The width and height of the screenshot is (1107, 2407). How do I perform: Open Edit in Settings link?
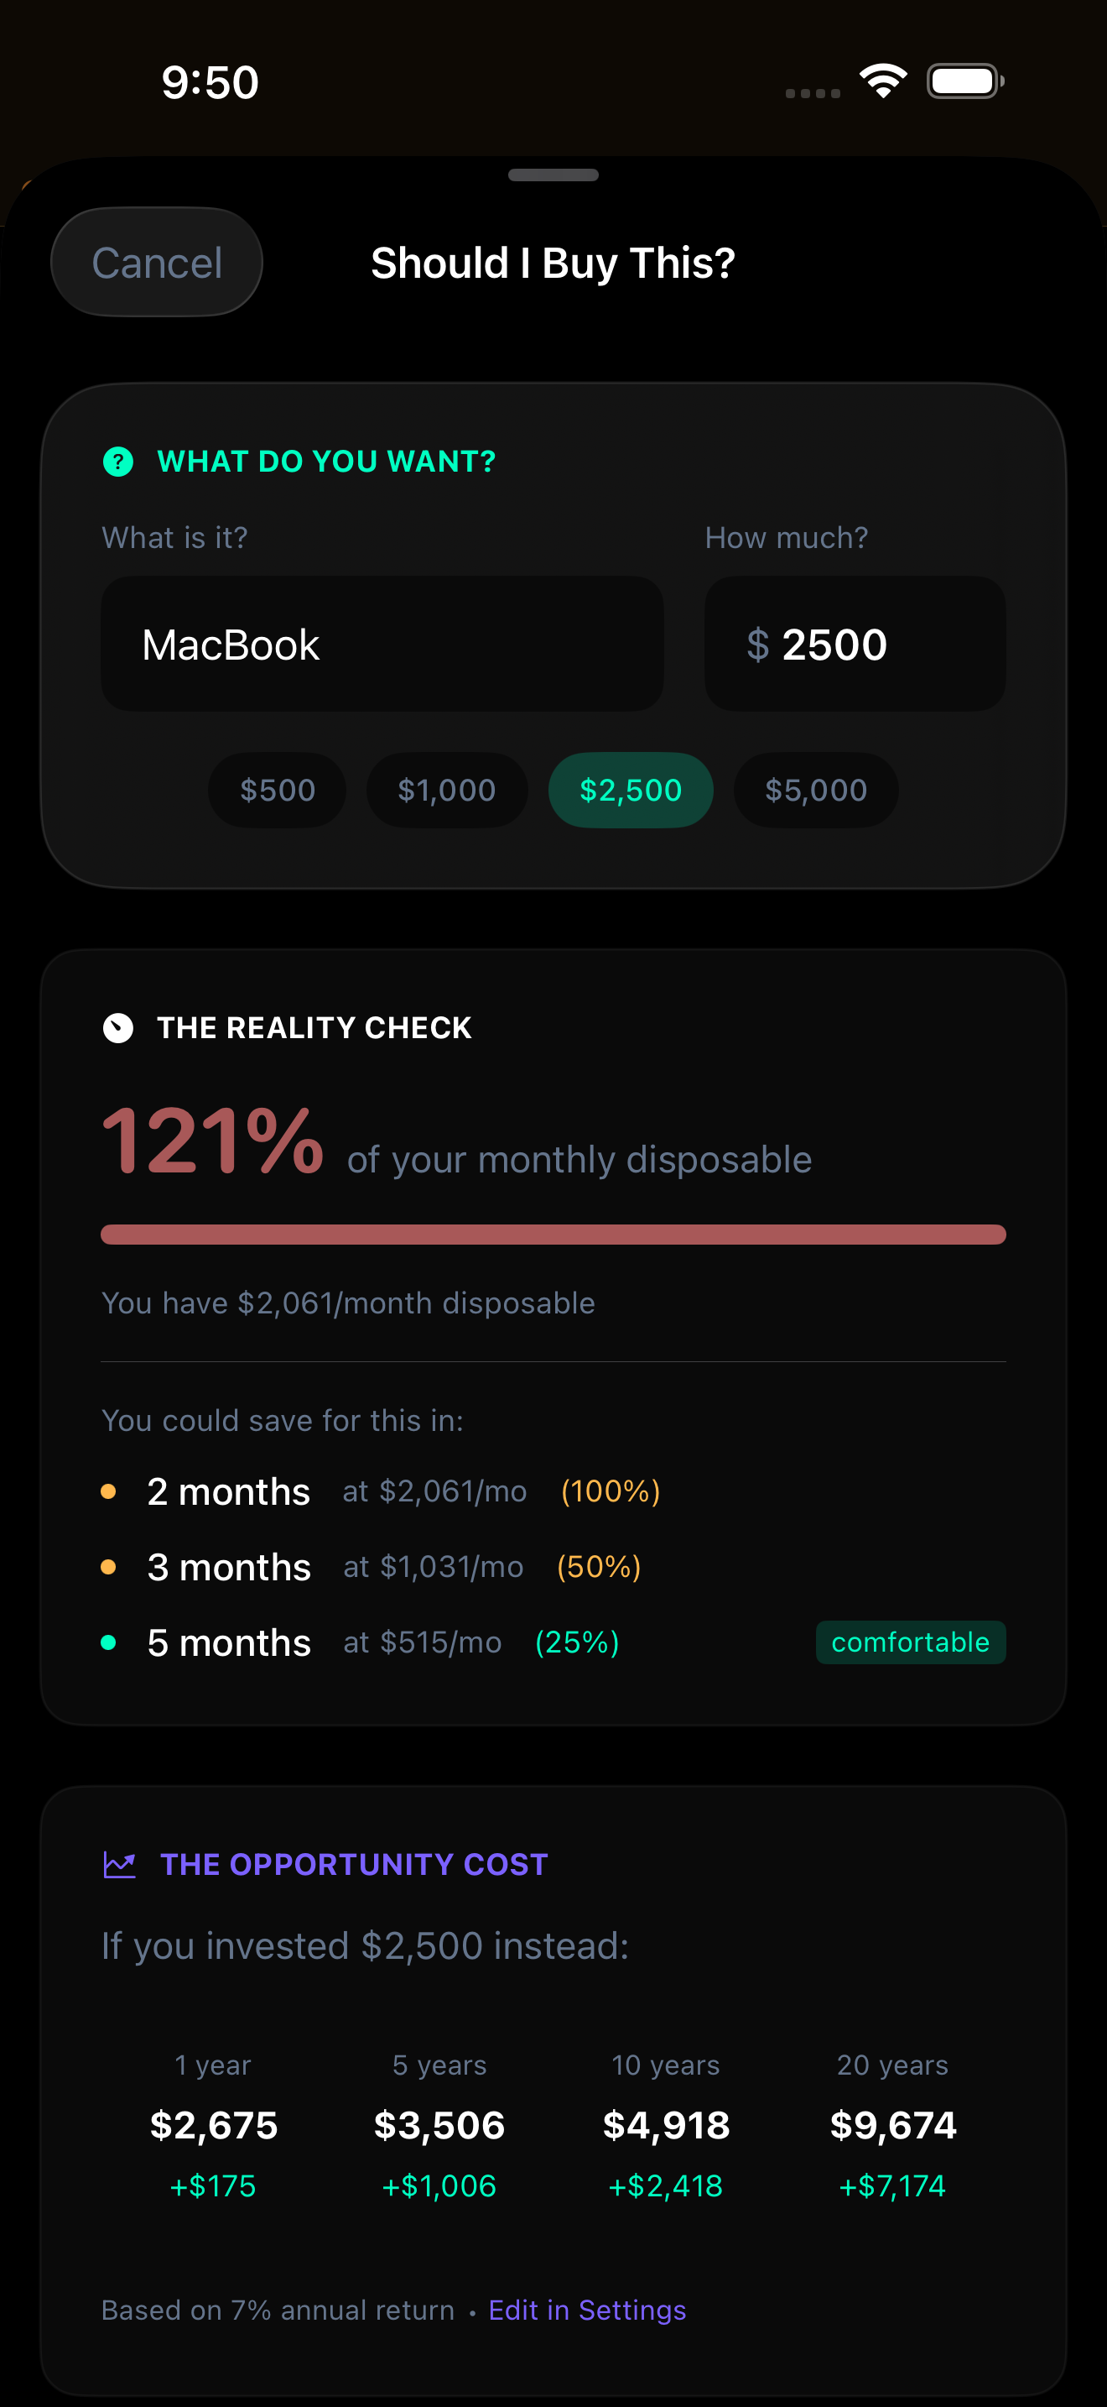(x=587, y=2310)
